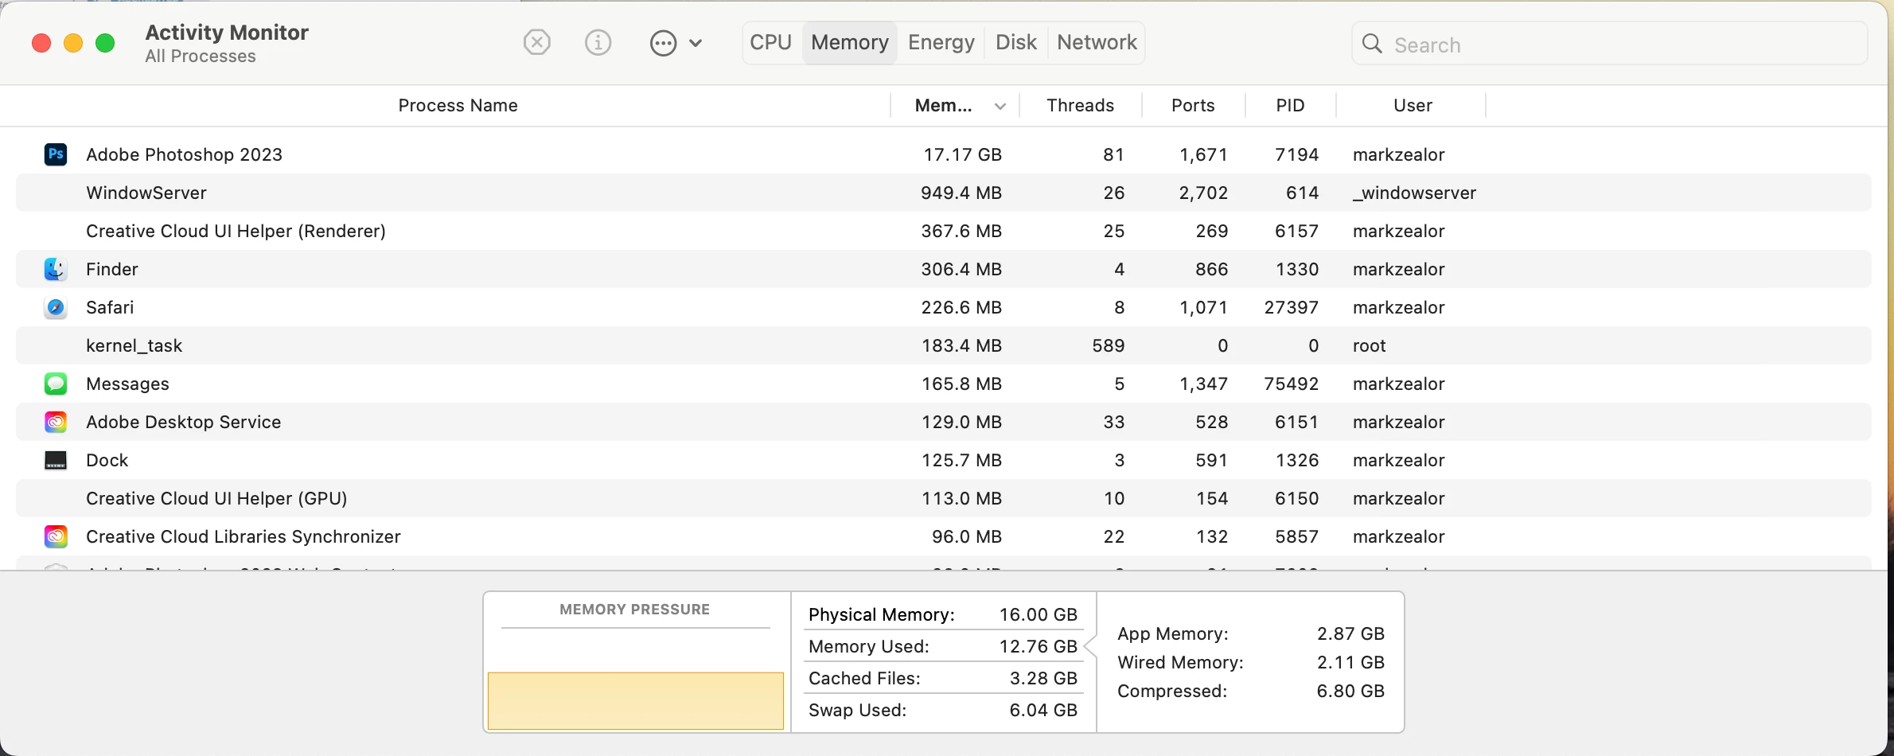Select the Adobe Photoshop 2023 row name
Image resolution: width=1894 pixels, height=756 pixels.
184,154
